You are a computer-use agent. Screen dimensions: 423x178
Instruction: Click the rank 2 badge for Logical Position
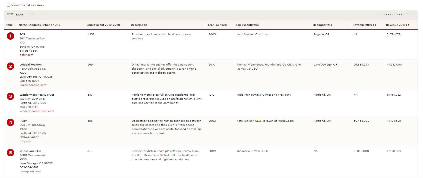tap(10, 66)
